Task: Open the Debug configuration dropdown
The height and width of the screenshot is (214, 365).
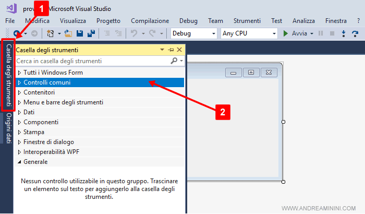Action: point(193,33)
